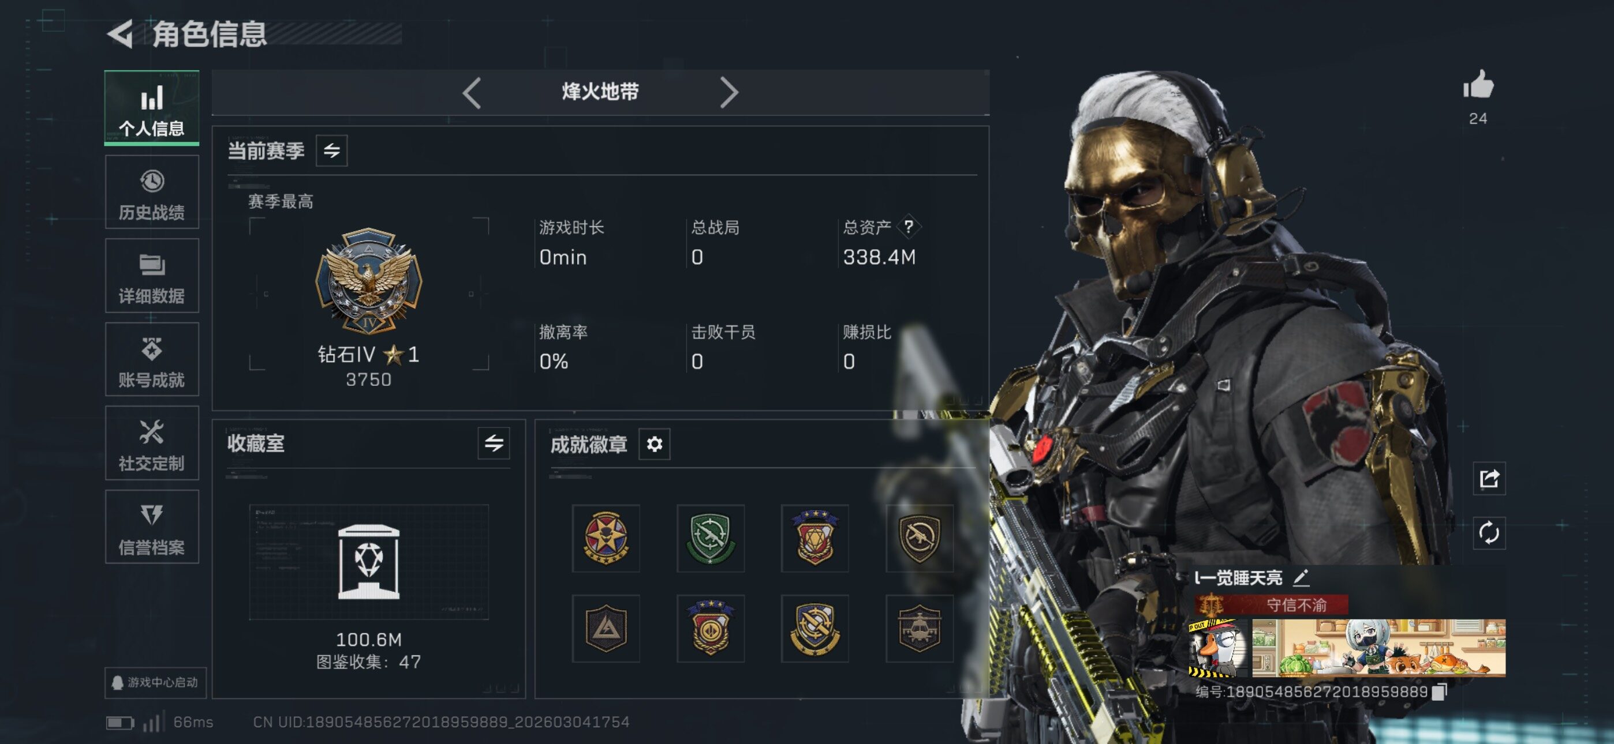Open the collection room display case

[368, 562]
